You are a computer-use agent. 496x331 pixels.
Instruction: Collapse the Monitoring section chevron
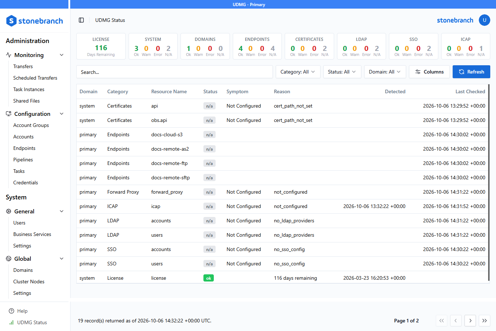(x=62, y=55)
